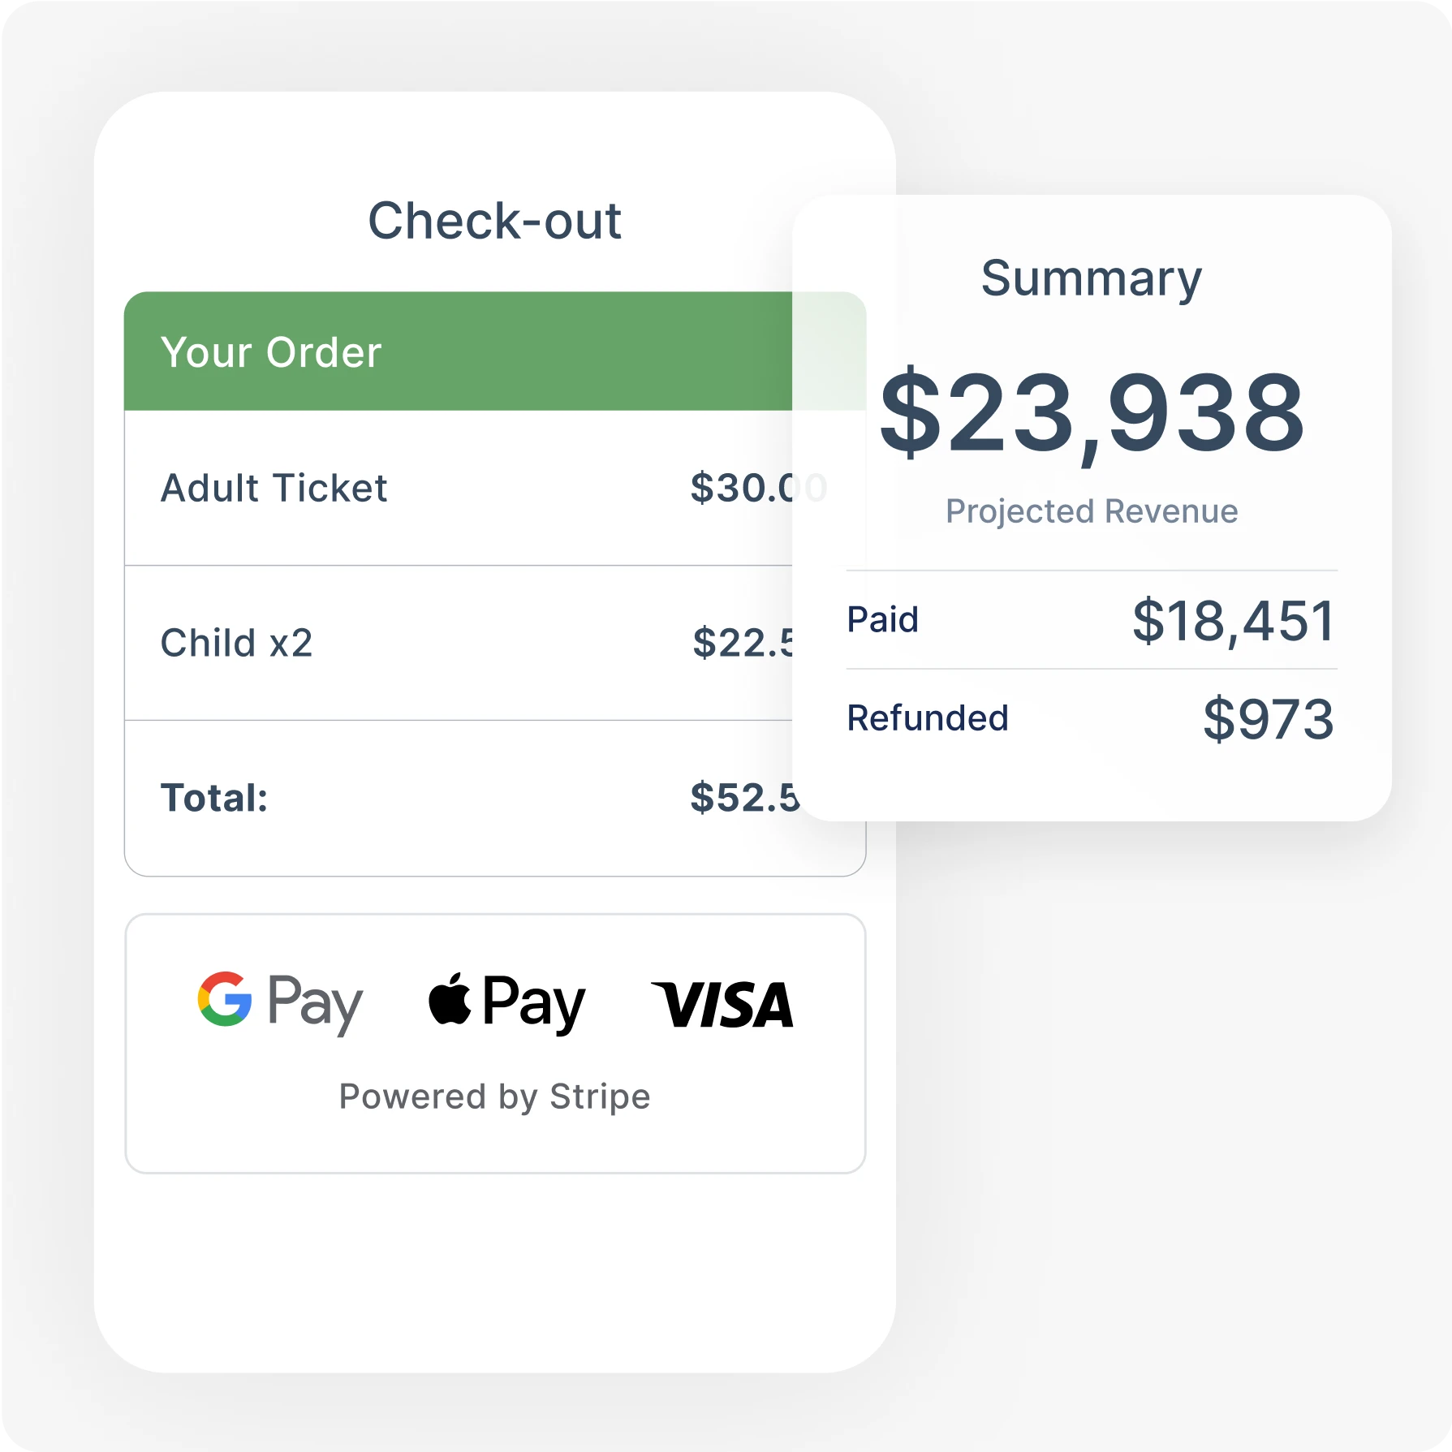Image resolution: width=1452 pixels, height=1452 pixels.
Task: Click the Check-out heading
Action: (494, 221)
